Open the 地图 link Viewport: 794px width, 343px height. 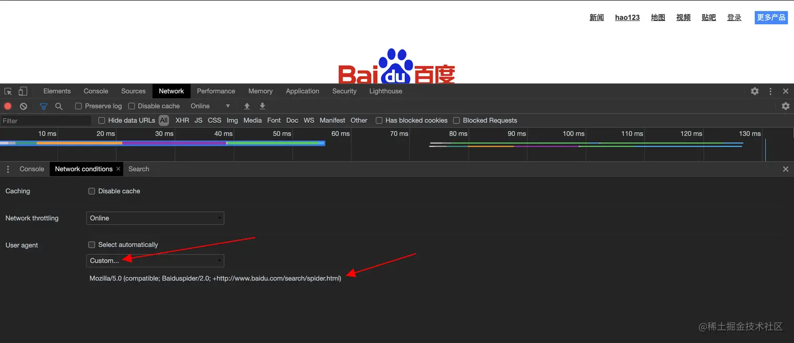tap(658, 17)
